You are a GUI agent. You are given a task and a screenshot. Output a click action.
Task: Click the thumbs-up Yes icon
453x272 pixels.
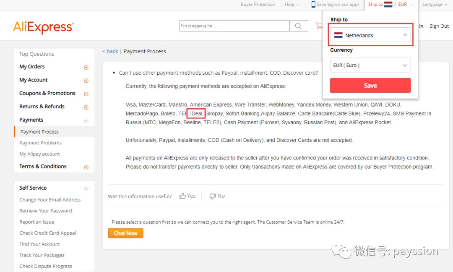coord(182,196)
